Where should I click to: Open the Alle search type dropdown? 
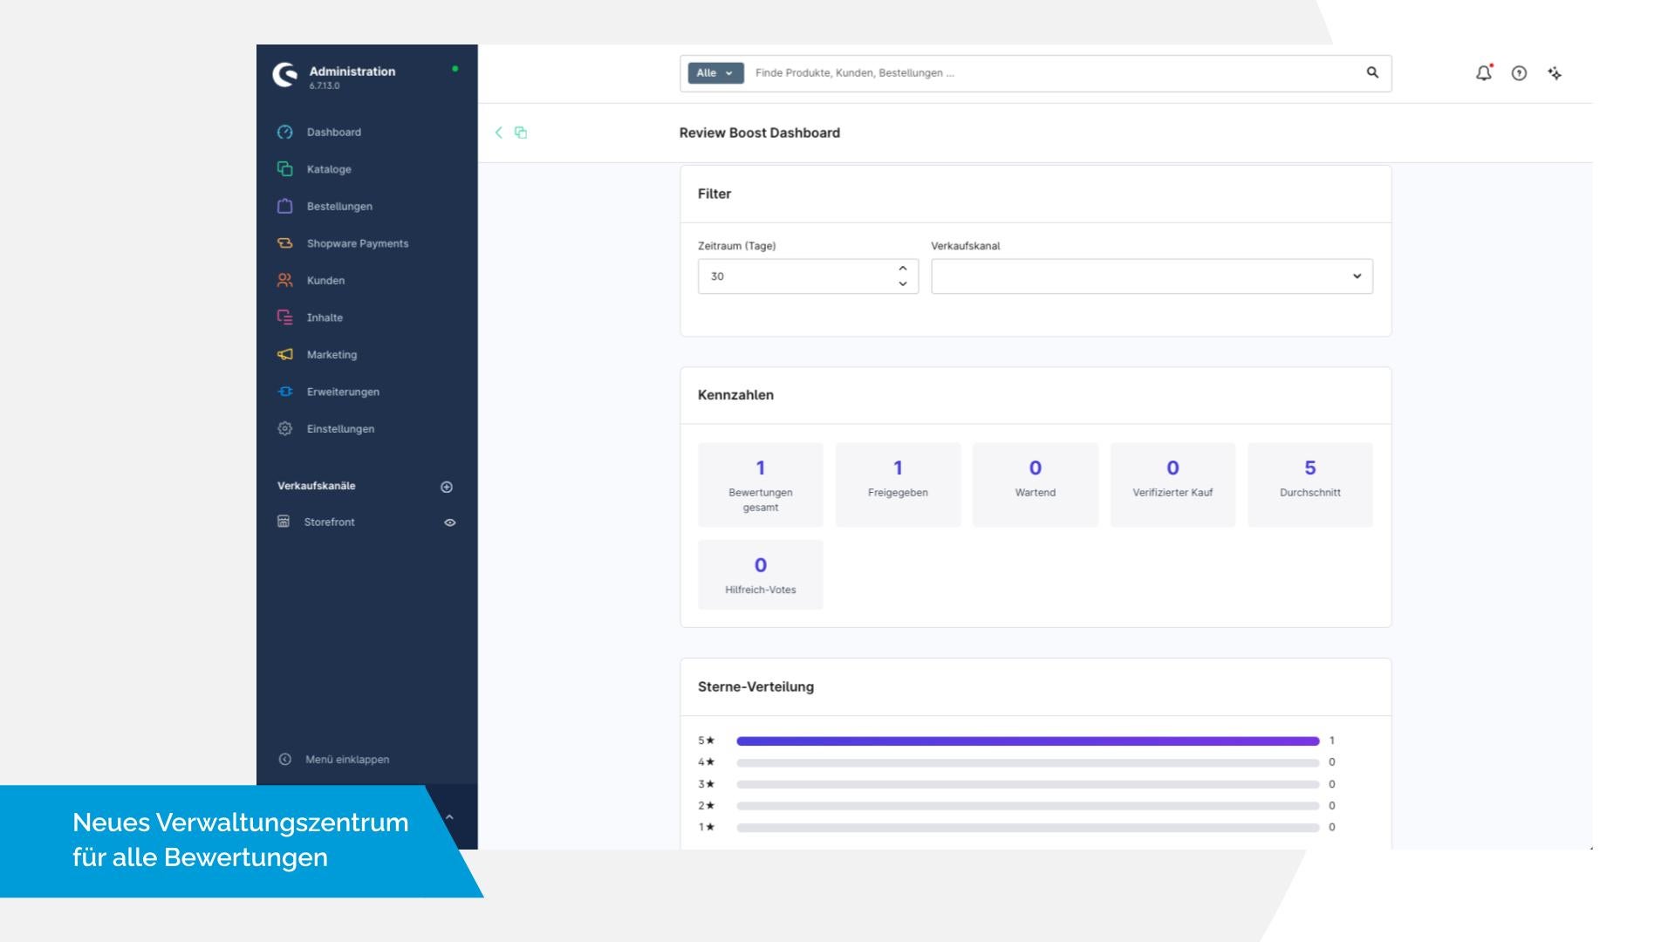pyautogui.click(x=715, y=73)
